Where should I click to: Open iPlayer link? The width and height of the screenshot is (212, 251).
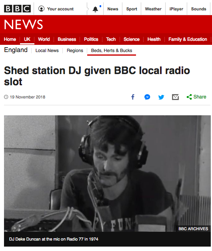tap(176, 9)
